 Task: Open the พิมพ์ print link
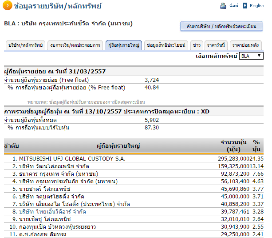click(x=234, y=6)
